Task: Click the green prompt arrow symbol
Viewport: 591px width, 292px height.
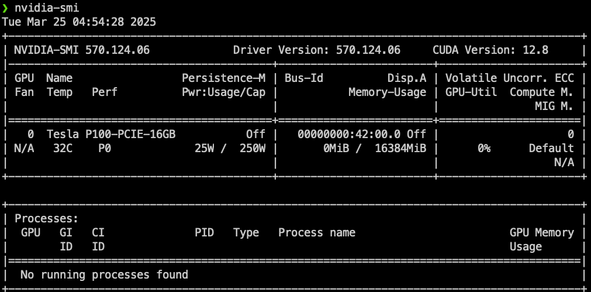Action: (5, 8)
